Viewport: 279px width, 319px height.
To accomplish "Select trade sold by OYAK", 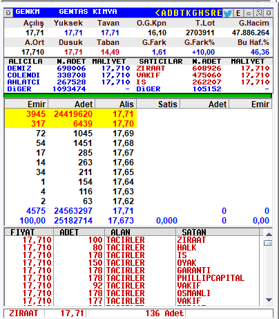I will [132, 263].
